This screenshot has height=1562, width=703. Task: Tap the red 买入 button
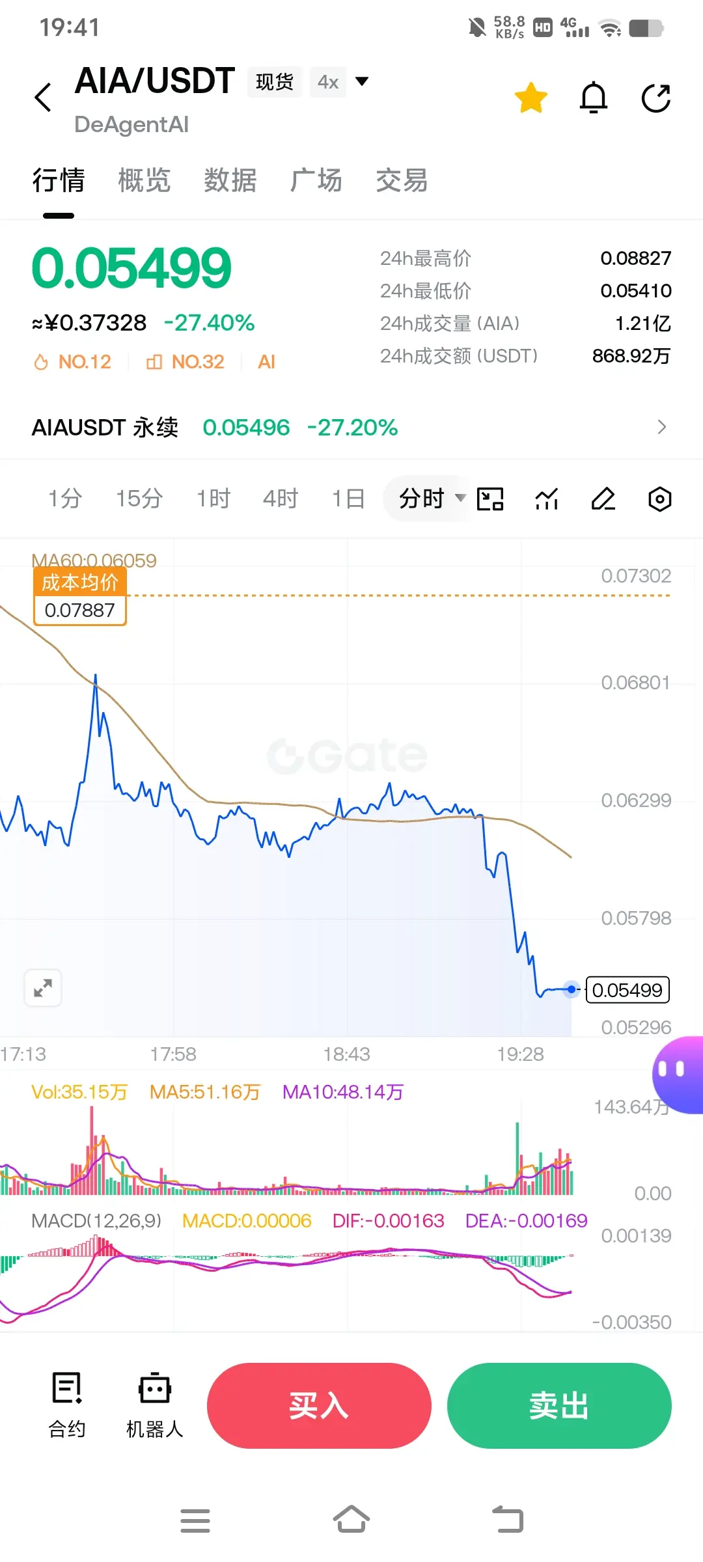pos(319,1406)
